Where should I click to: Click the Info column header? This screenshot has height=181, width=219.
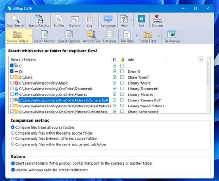[131, 60]
